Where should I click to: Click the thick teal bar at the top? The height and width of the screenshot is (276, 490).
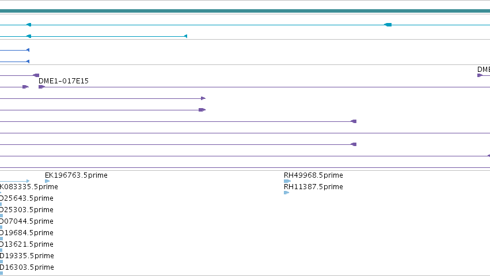point(245,11)
